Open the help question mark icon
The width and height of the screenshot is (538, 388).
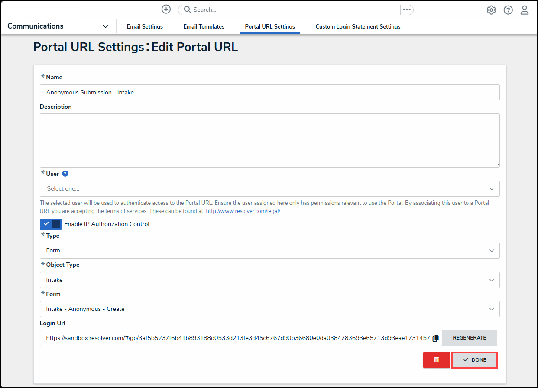pyautogui.click(x=508, y=10)
